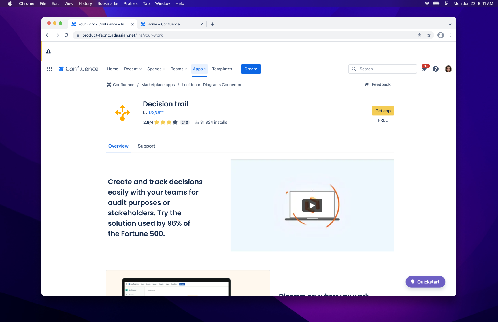Screen dimensions: 498x322
Task: Click the Confluence logo
Action: 79,69
